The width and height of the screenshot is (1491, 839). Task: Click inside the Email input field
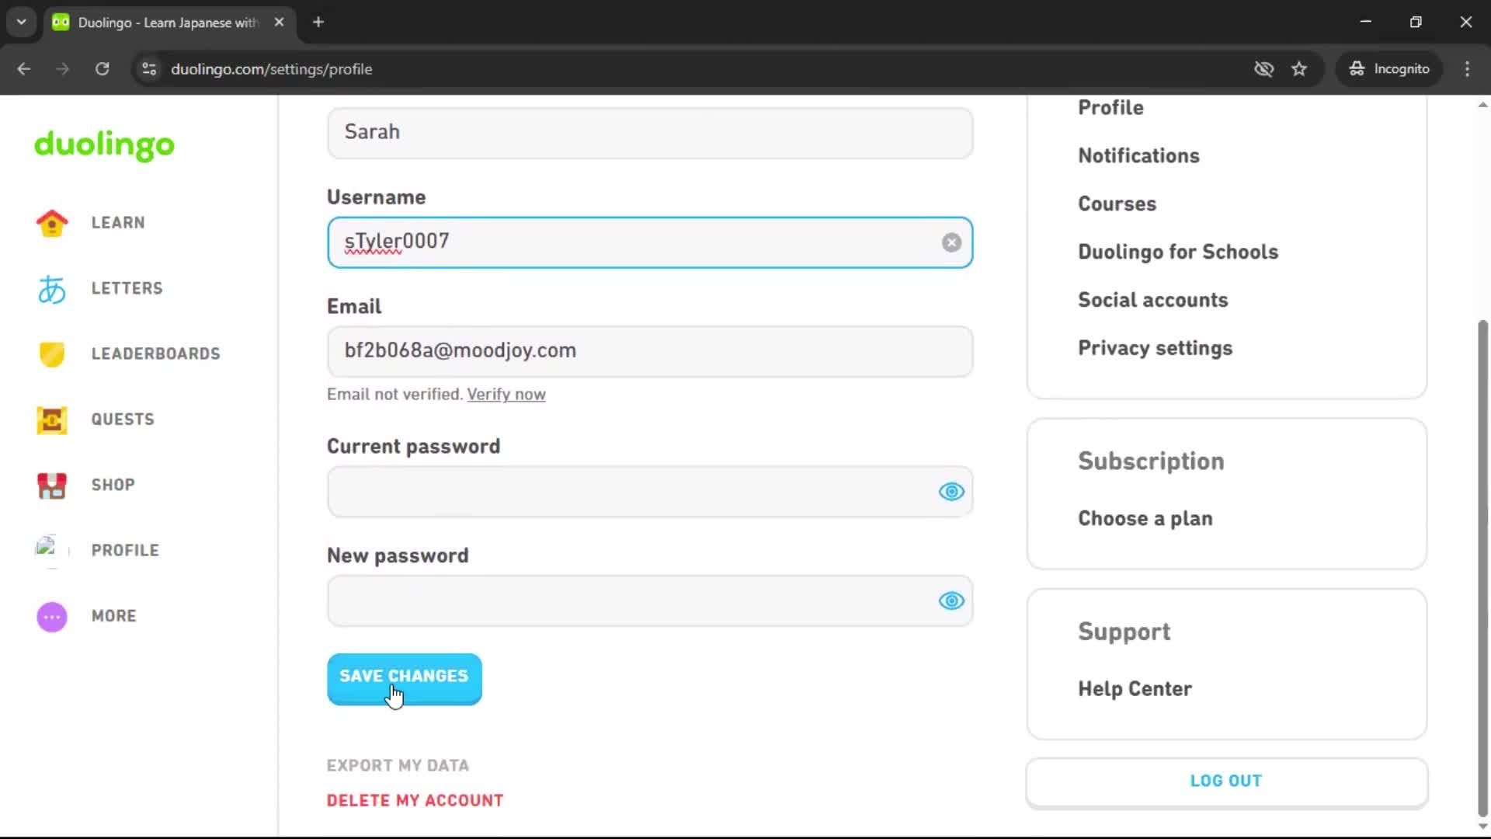coord(649,351)
